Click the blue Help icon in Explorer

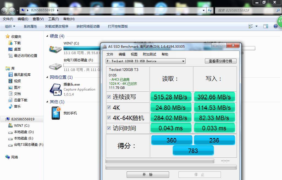275,26
